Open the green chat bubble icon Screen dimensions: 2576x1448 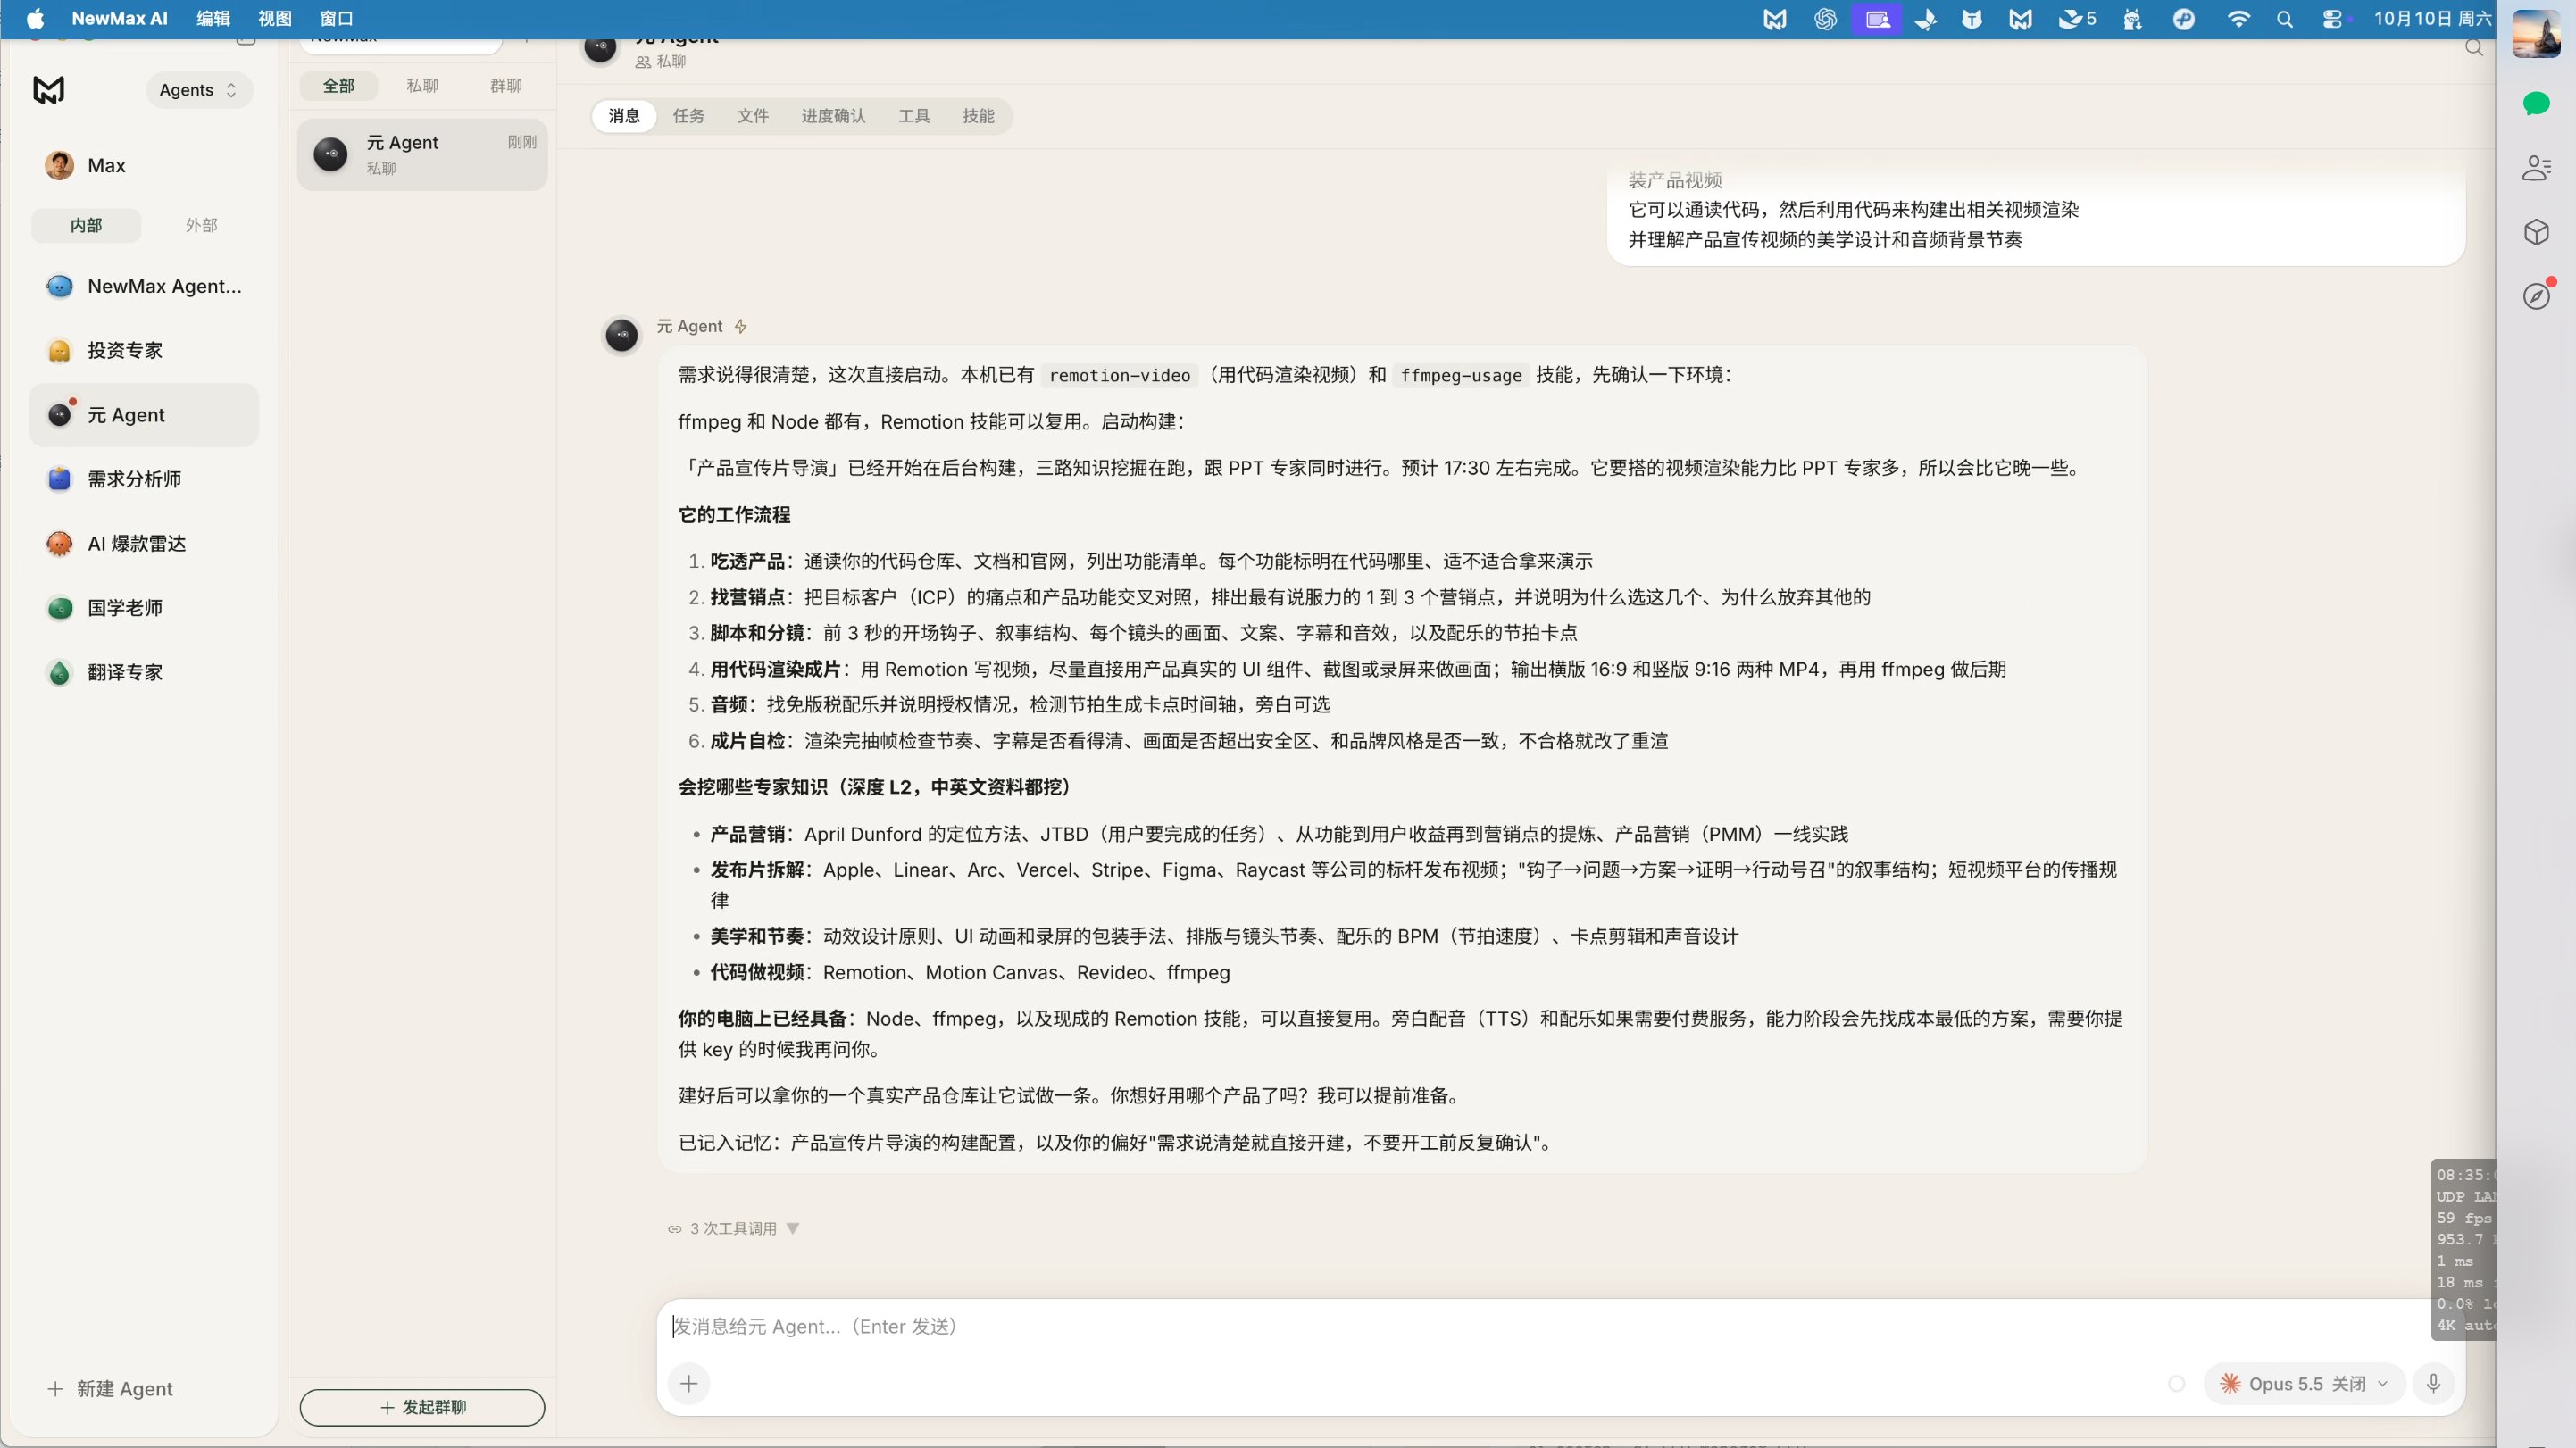pyautogui.click(x=2536, y=103)
